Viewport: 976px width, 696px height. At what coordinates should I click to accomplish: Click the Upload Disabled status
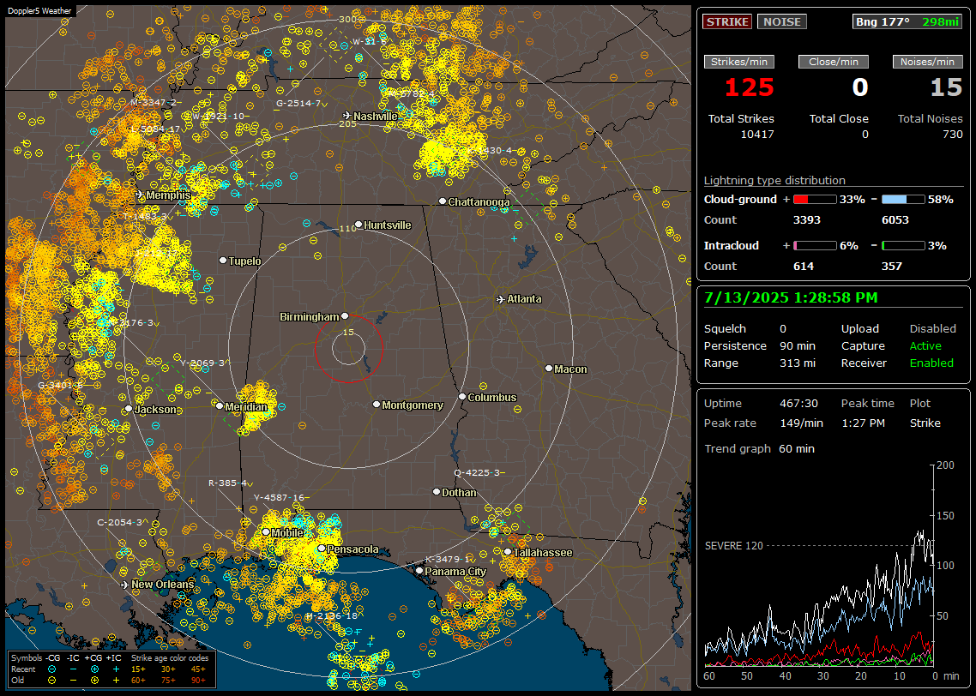[932, 329]
